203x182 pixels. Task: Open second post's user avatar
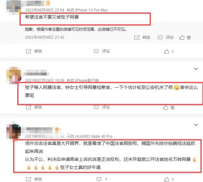(14, 75)
